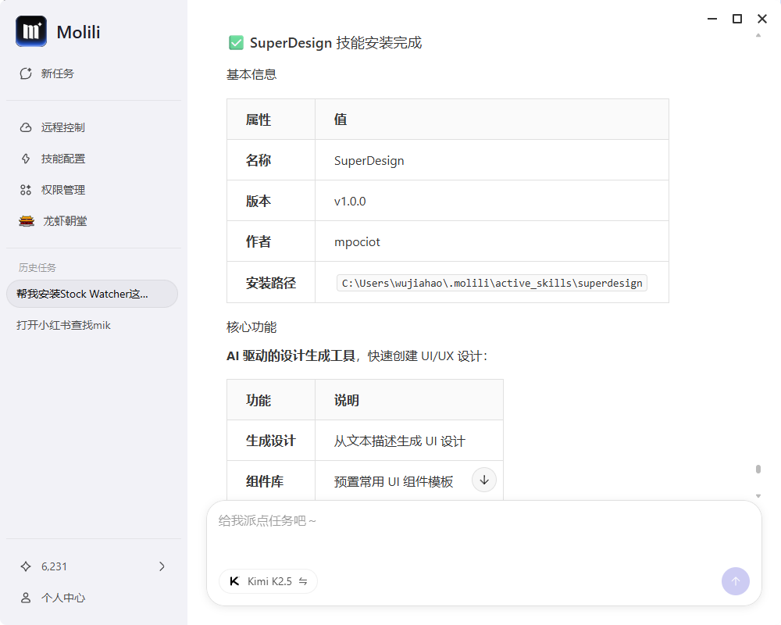Viewport: 781px width, 625px height.
Task: Click the chat vertical scrollbar thumb
Action: coord(758,470)
